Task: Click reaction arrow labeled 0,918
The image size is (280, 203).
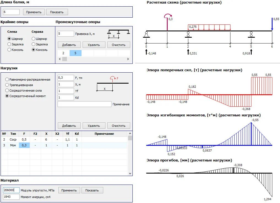Action: point(251,52)
